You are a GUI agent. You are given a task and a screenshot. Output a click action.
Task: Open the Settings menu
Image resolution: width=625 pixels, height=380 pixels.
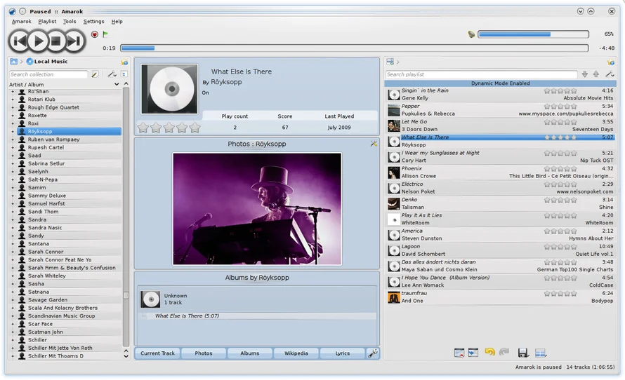pyautogui.click(x=93, y=22)
